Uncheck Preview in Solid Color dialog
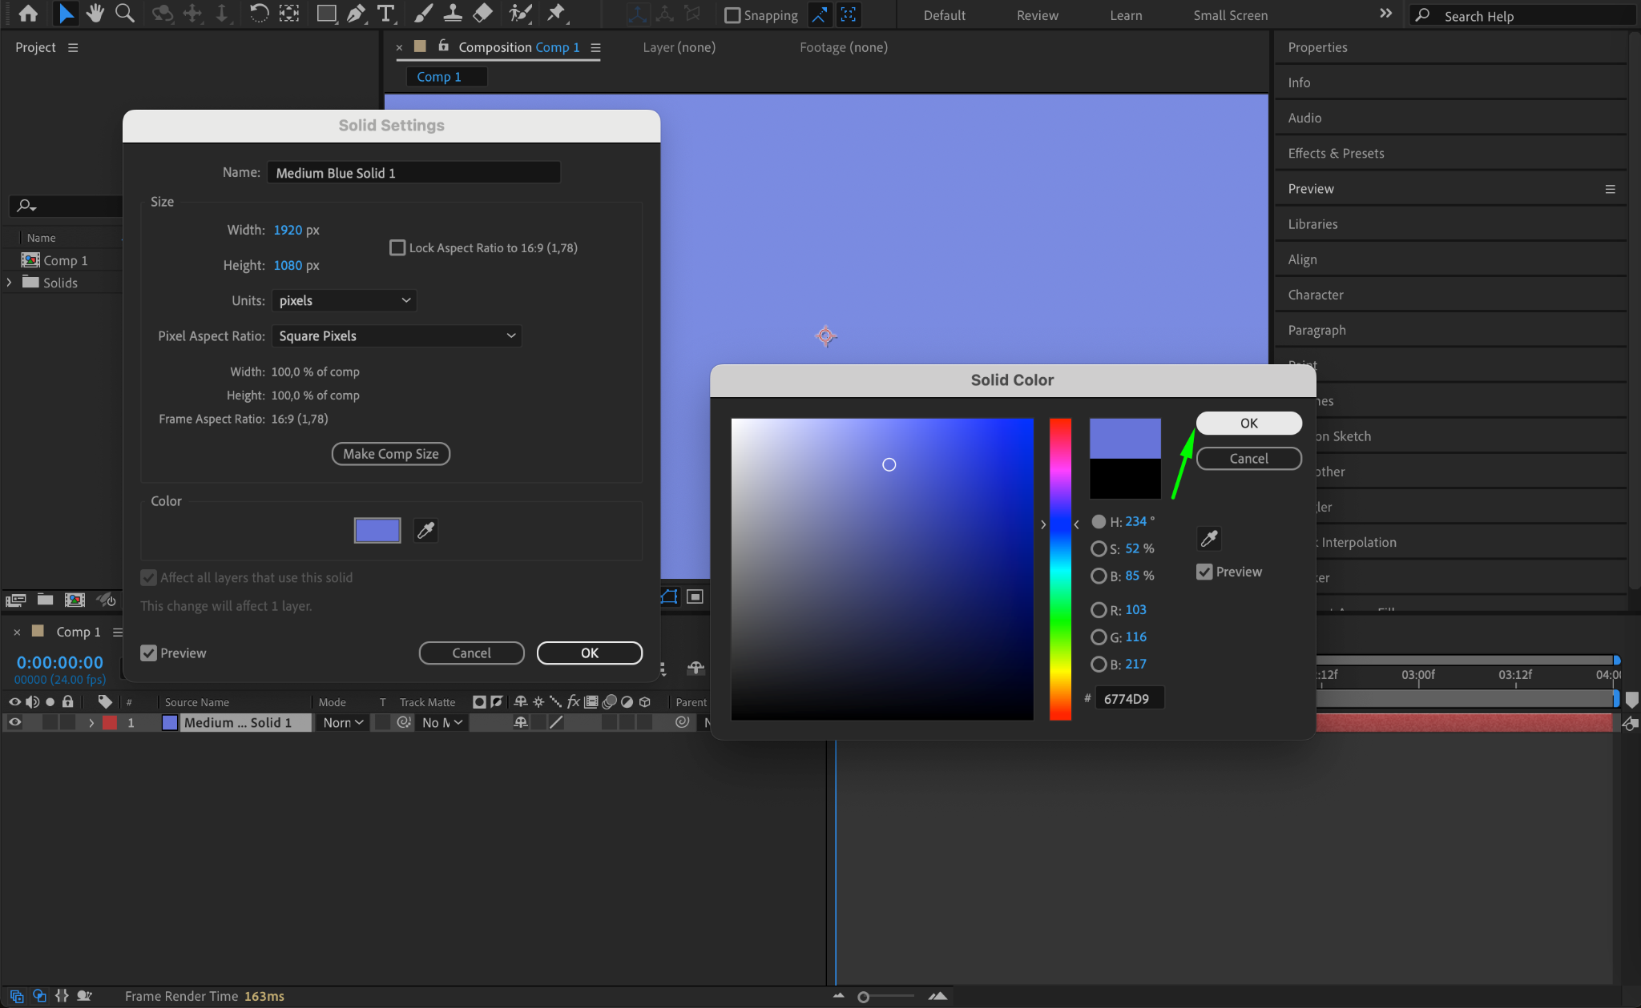Screen dimensions: 1641x1008 tap(1204, 572)
